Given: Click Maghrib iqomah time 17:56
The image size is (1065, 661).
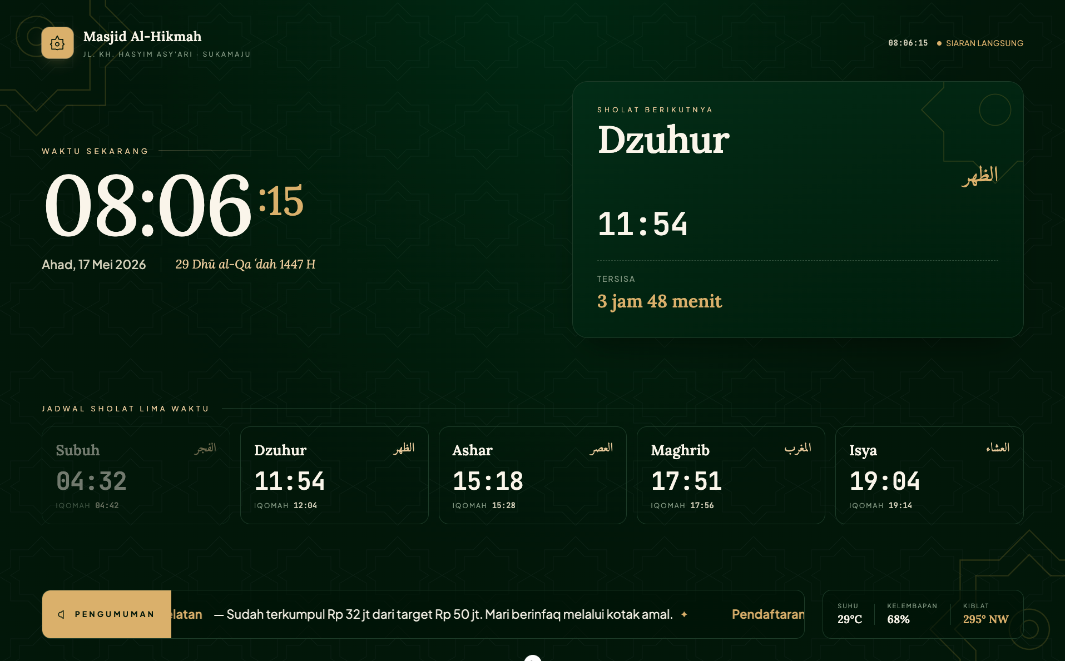Looking at the screenshot, I should coord(702,505).
